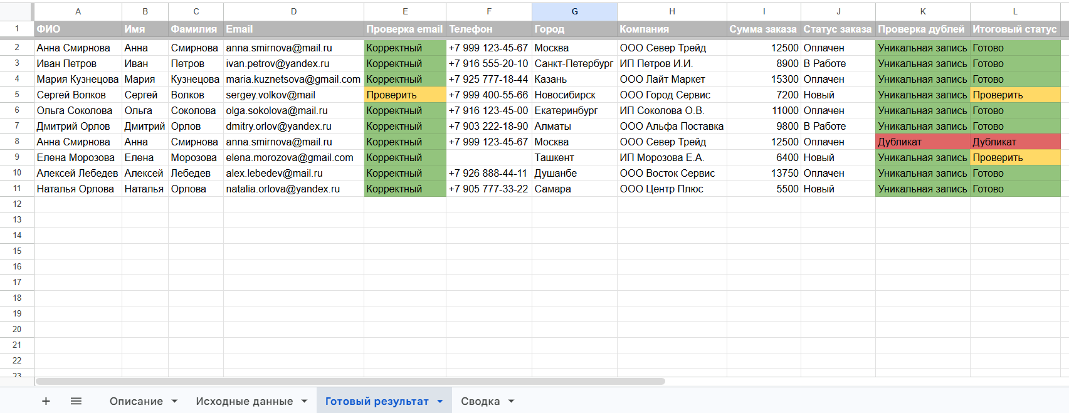Select cell with sergey.volkov@mail

[293, 95]
